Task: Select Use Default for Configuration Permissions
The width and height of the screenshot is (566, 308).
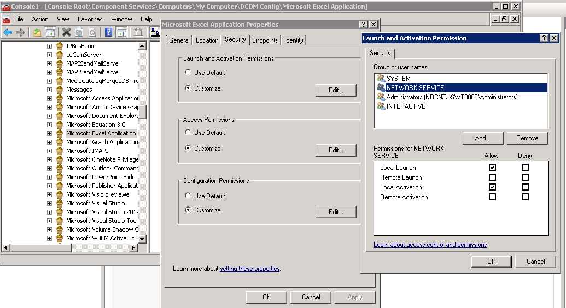Action: (x=188, y=196)
